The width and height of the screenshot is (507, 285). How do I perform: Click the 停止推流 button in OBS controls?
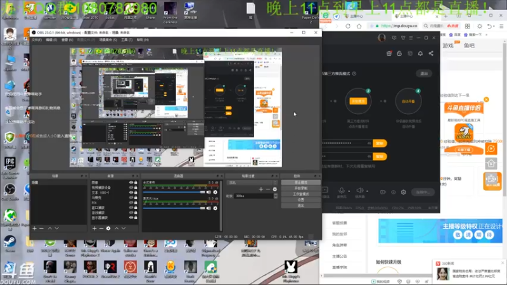pyautogui.click(x=300, y=182)
